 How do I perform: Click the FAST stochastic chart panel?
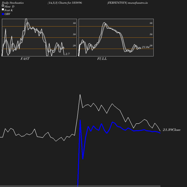pos(39,37)
